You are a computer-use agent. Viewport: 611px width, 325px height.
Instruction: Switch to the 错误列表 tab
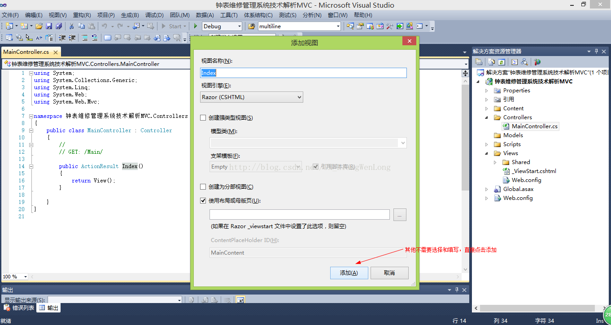click(x=19, y=308)
